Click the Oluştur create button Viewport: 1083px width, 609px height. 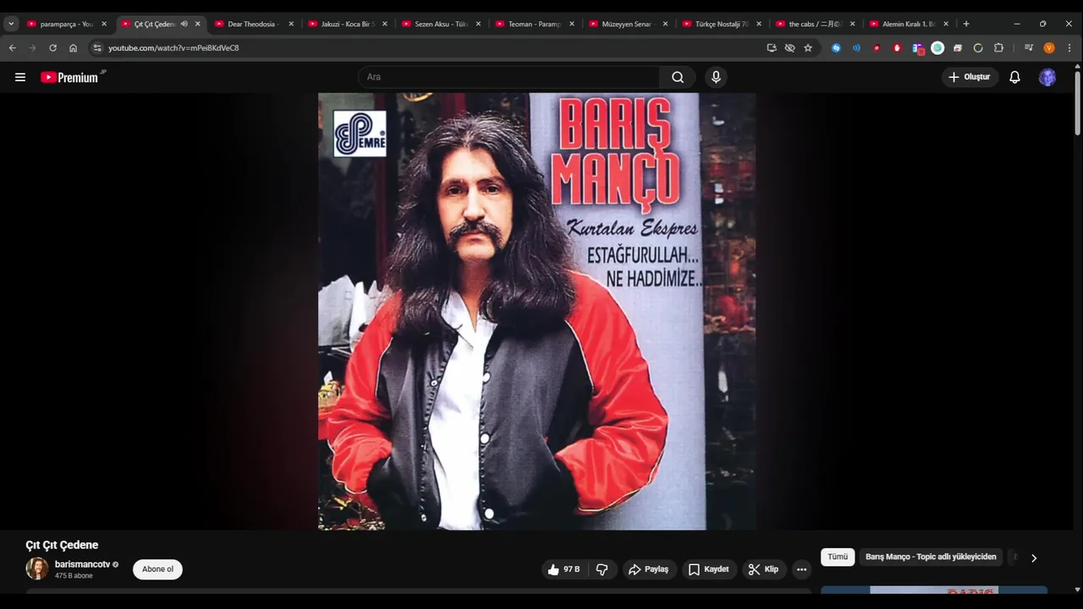(x=970, y=77)
